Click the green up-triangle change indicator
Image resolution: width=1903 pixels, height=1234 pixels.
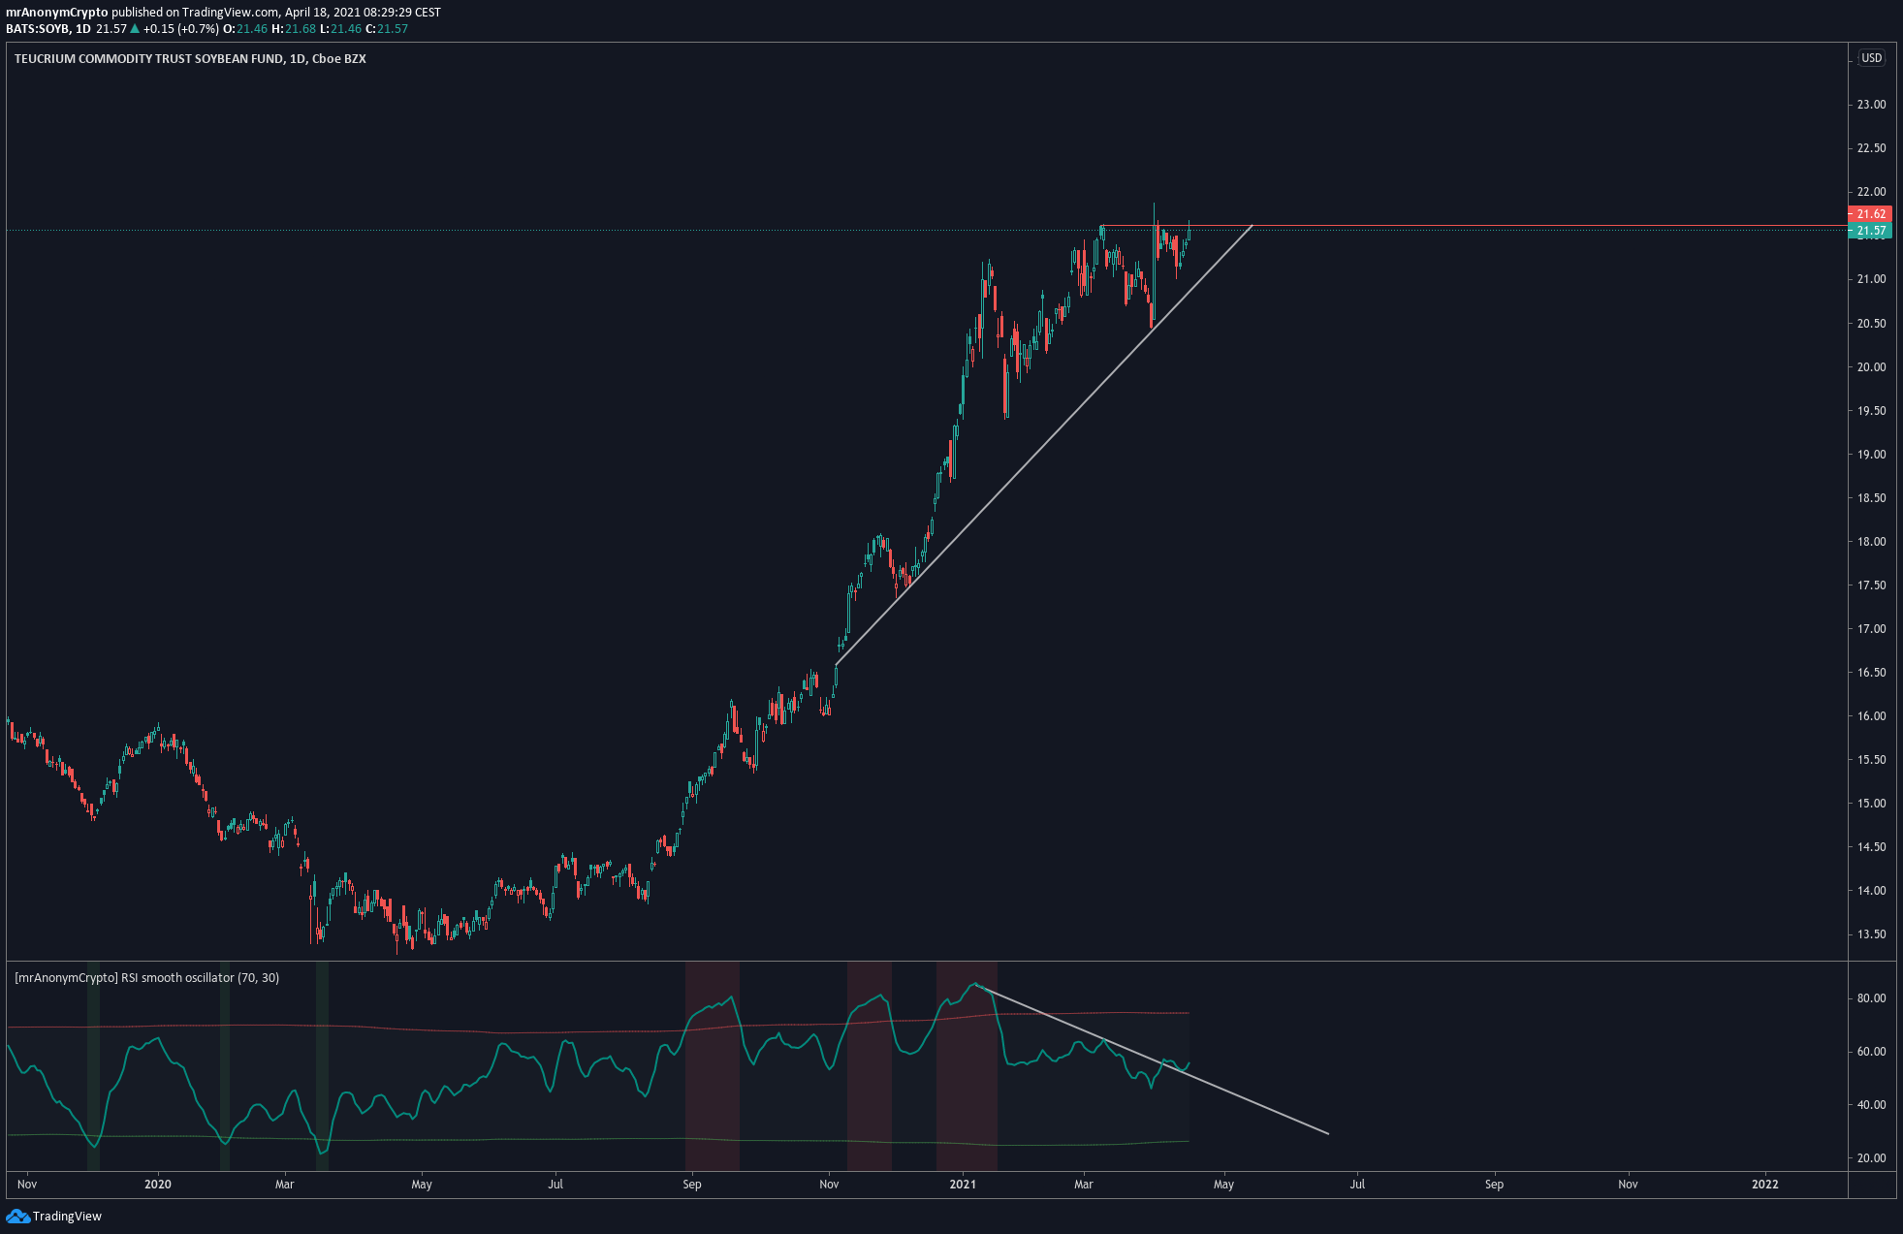(x=136, y=29)
